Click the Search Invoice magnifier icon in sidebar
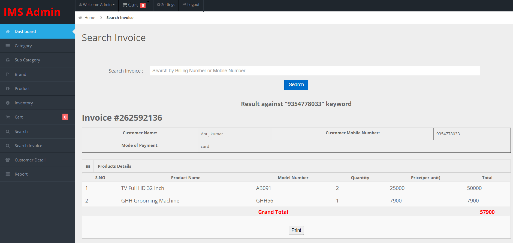 (8, 146)
